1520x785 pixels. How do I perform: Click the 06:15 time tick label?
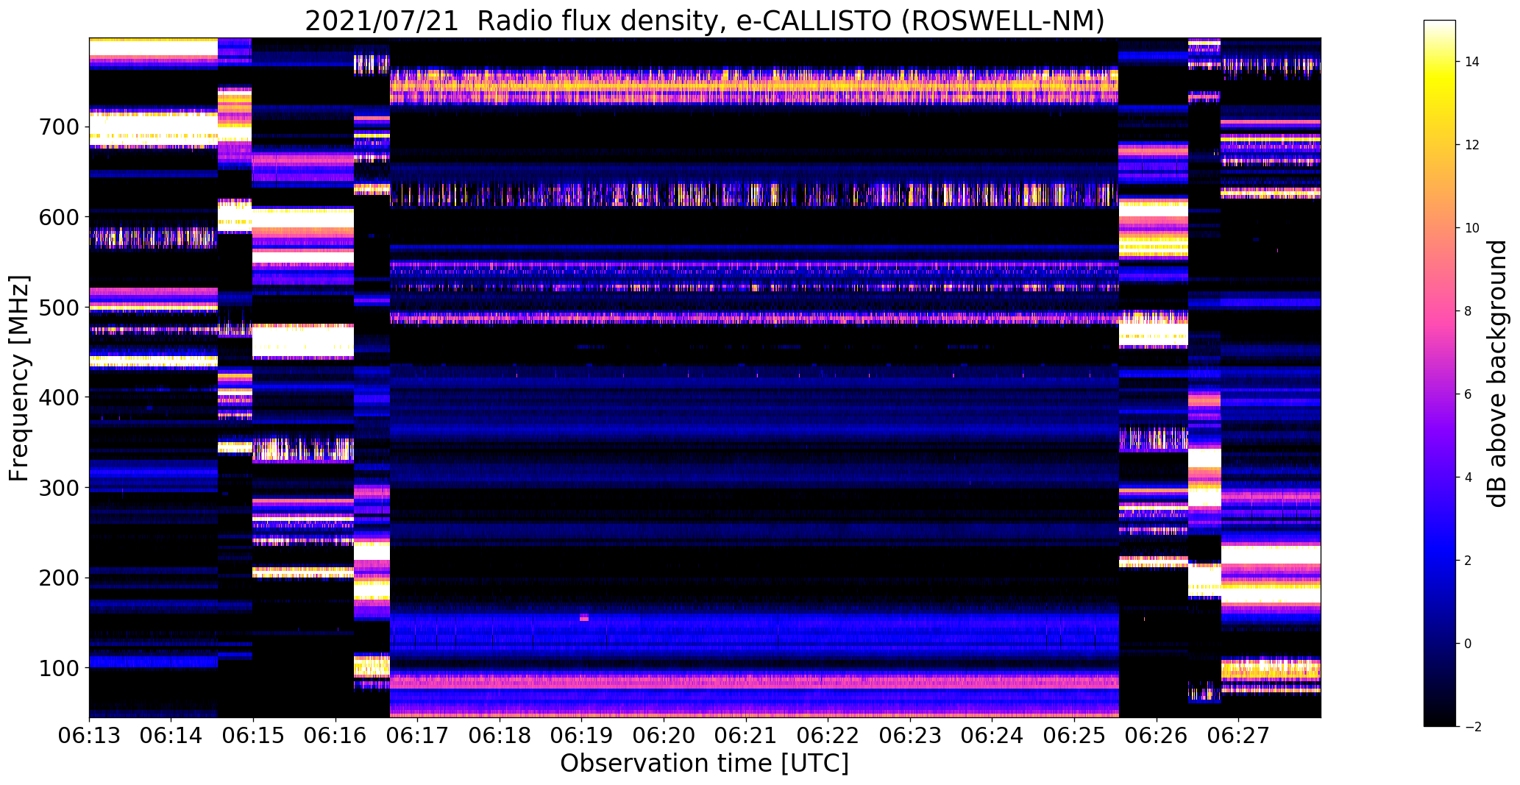coord(254,734)
